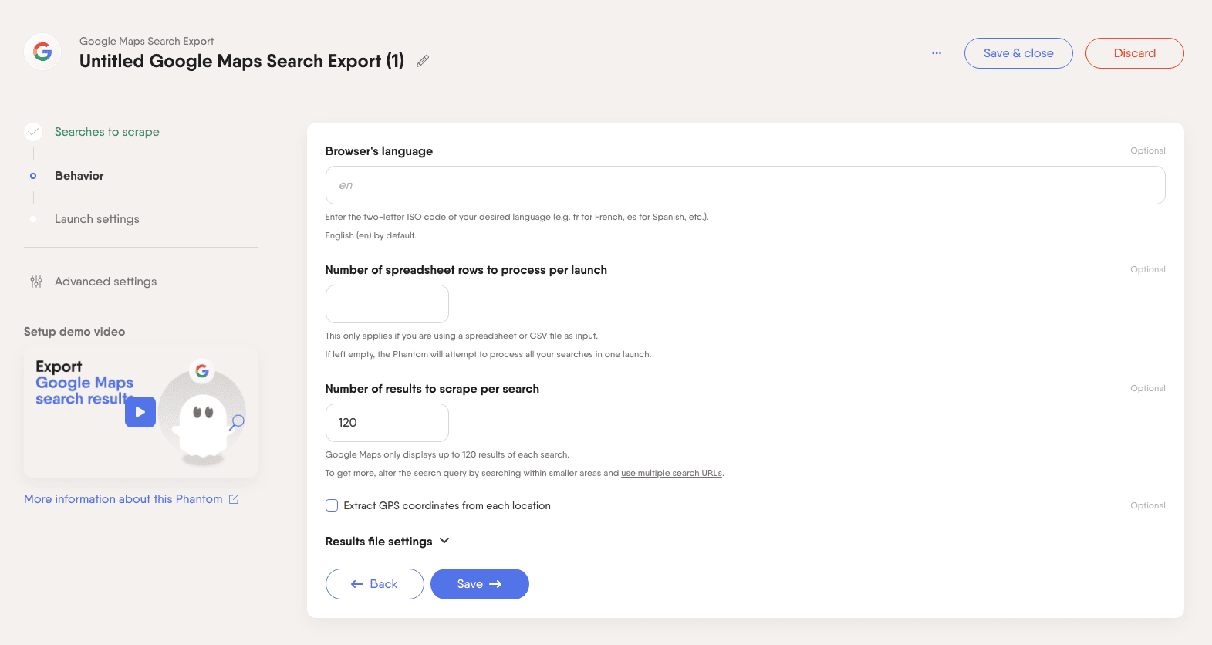The width and height of the screenshot is (1212, 645).
Task: Click the external link icon beside More information
Action: pos(234,499)
